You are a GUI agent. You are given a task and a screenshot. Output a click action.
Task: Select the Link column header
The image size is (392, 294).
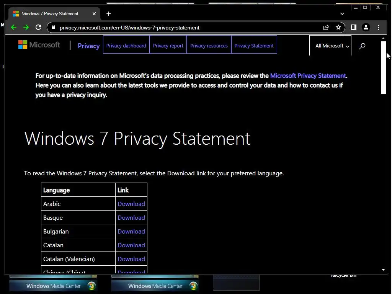[131, 190]
